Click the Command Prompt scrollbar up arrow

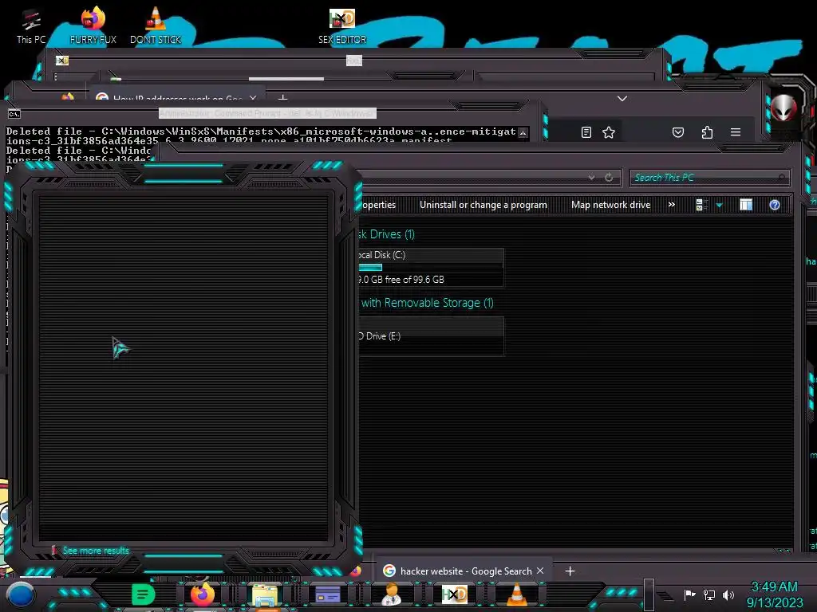click(523, 132)
